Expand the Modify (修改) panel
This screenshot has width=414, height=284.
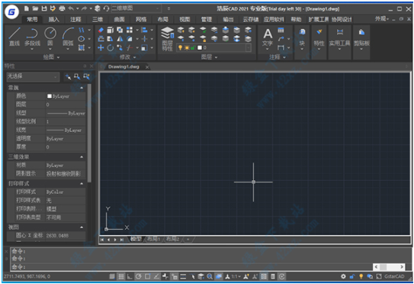[128, 57]
